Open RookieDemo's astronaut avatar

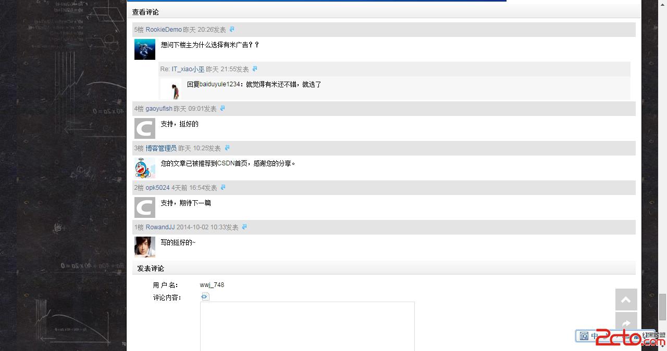pyautogui.click(x=145, y=49)
